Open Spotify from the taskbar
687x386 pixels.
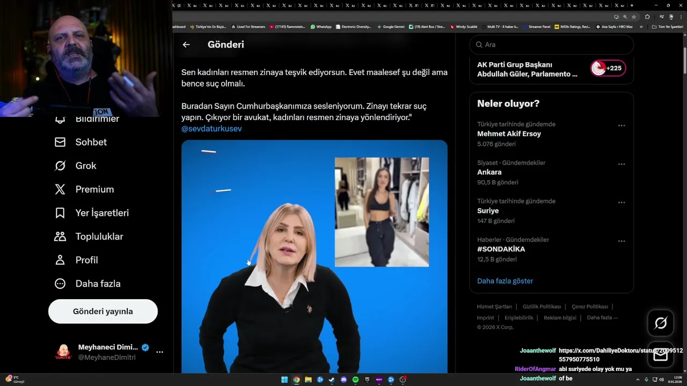(355, 380)
